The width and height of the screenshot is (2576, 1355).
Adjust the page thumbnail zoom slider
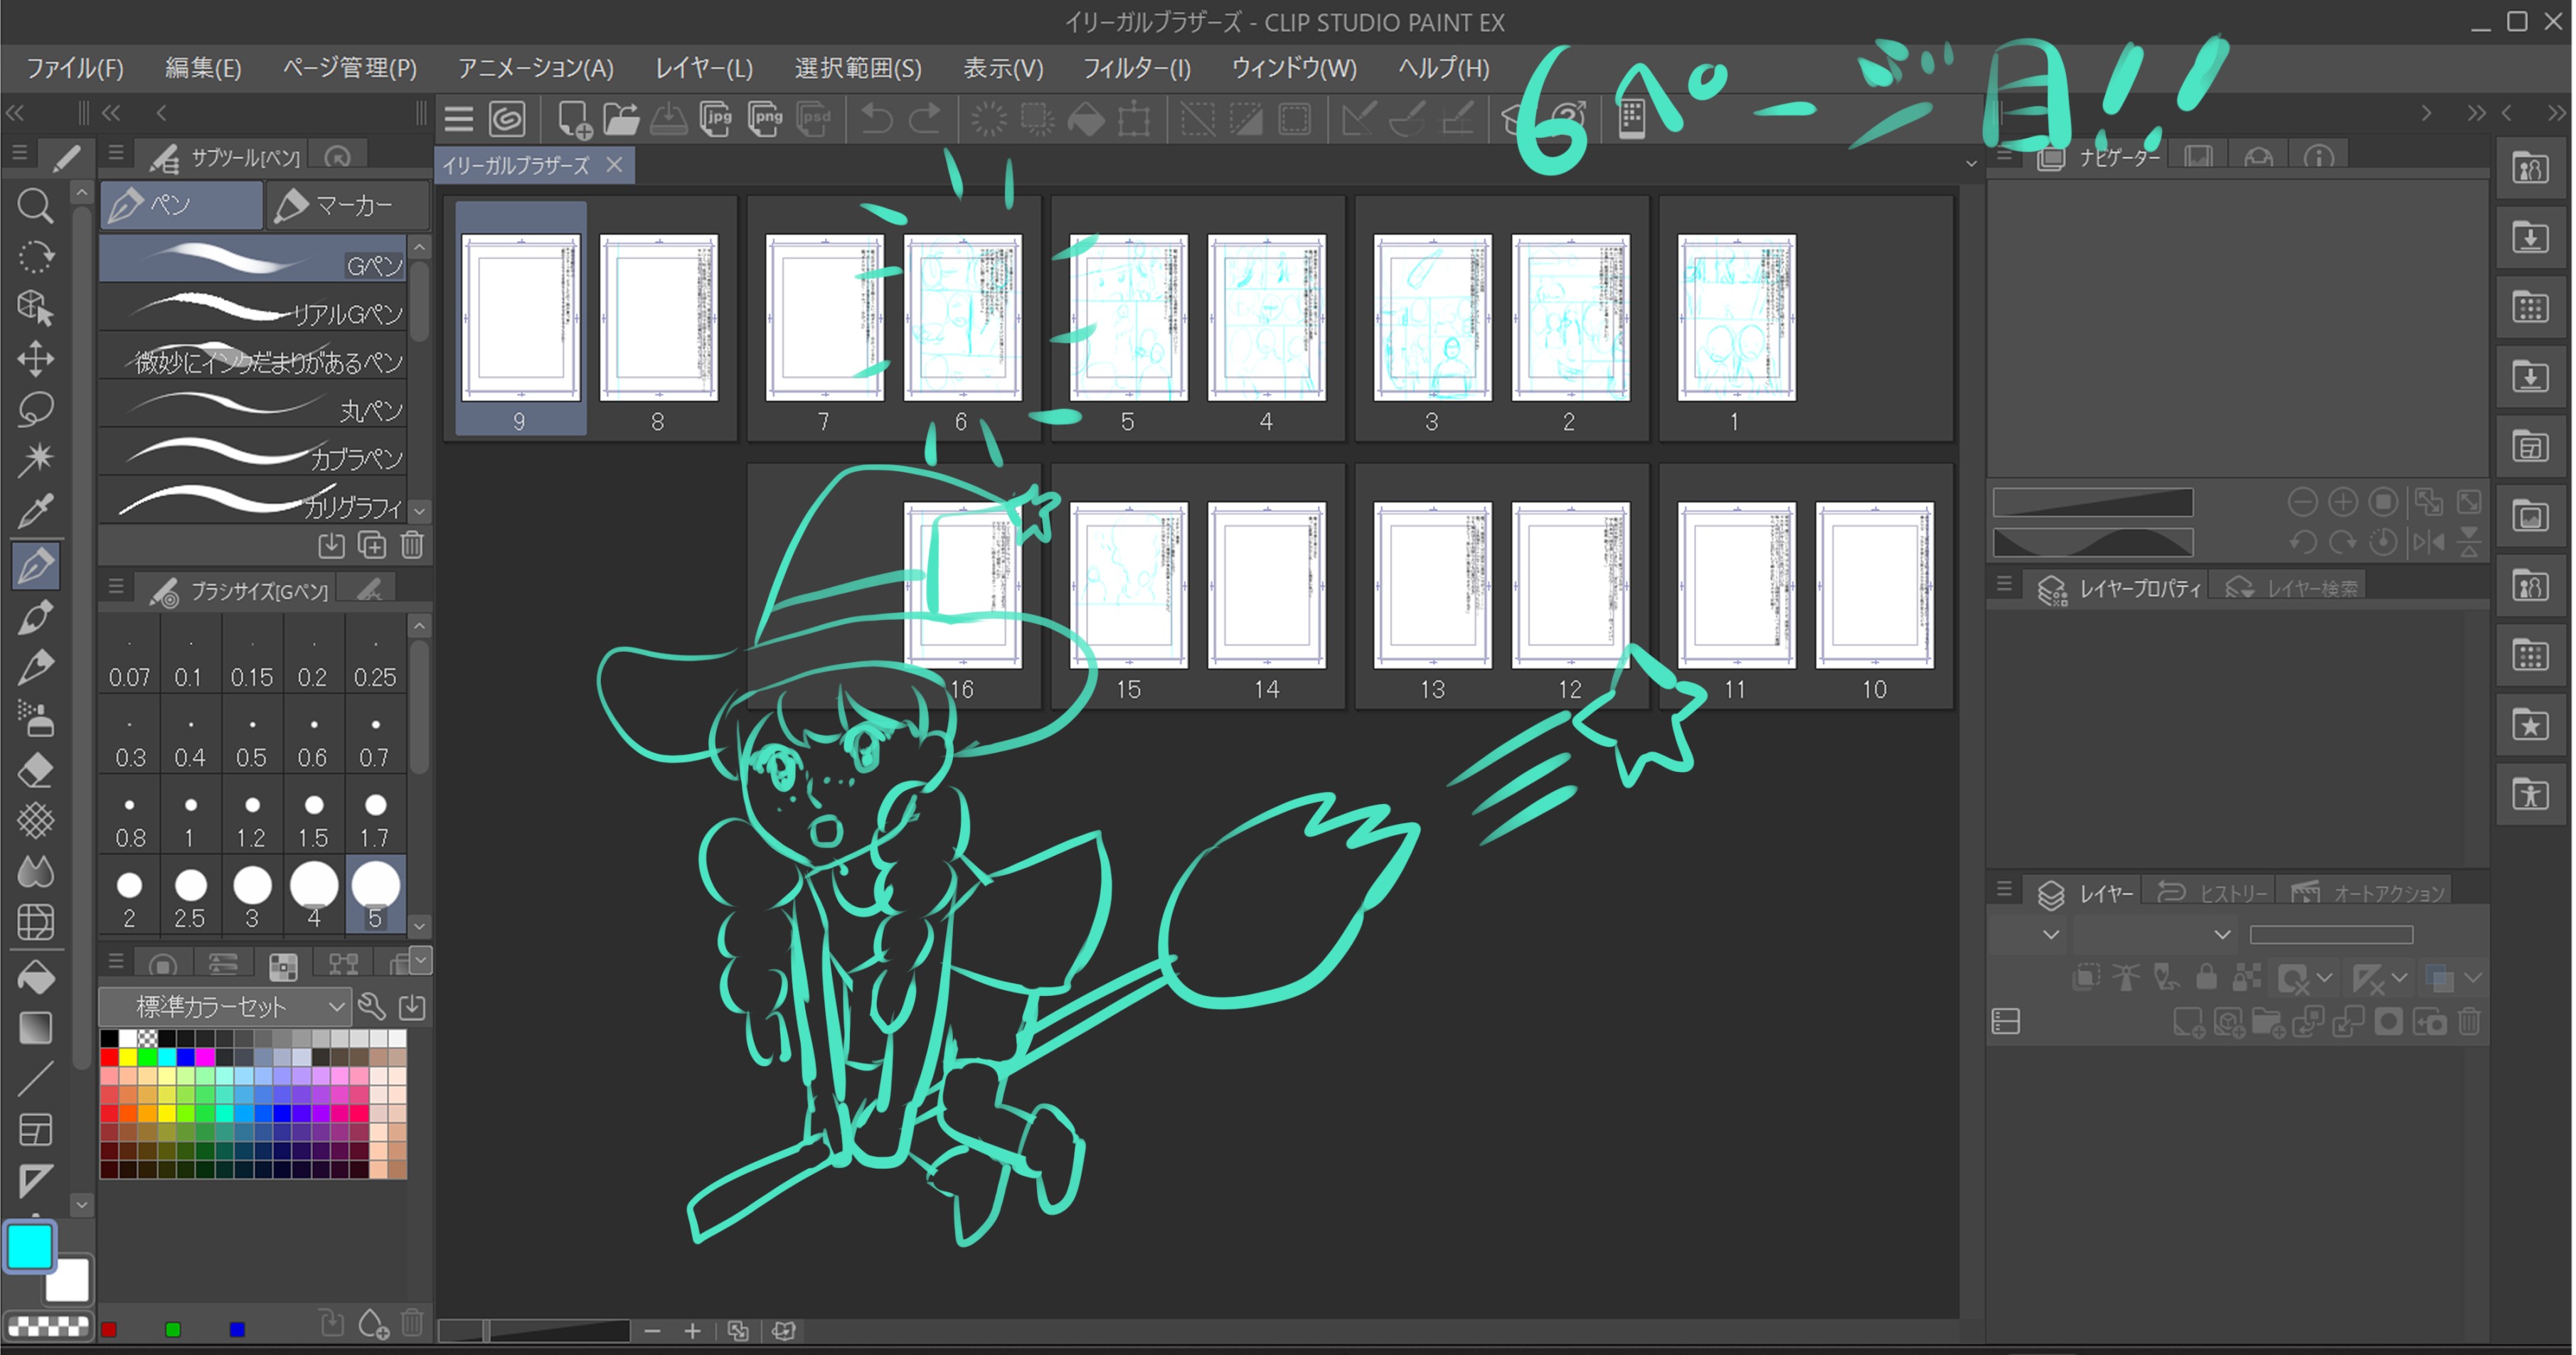tap(535, 1330)
